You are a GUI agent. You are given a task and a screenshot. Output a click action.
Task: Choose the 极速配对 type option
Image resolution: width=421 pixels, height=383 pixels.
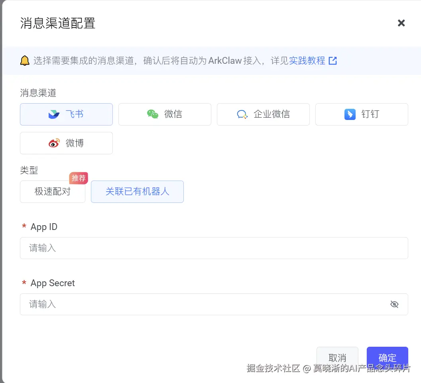point(53,192)
